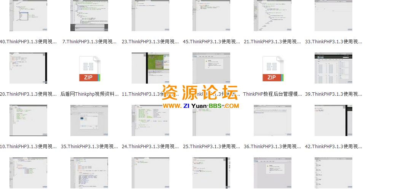This screenshot has width=401, height=193.
Task: Open thumbnail of video 40.ThinkPHP3.1.3
Action: [29, 16]
